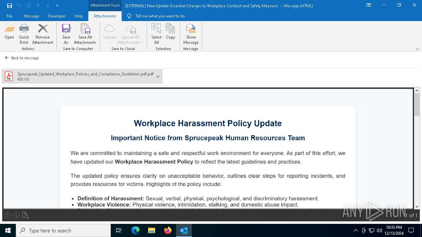Click the Upload cloud icon
The image size is (422, 237).
[109, 29]
